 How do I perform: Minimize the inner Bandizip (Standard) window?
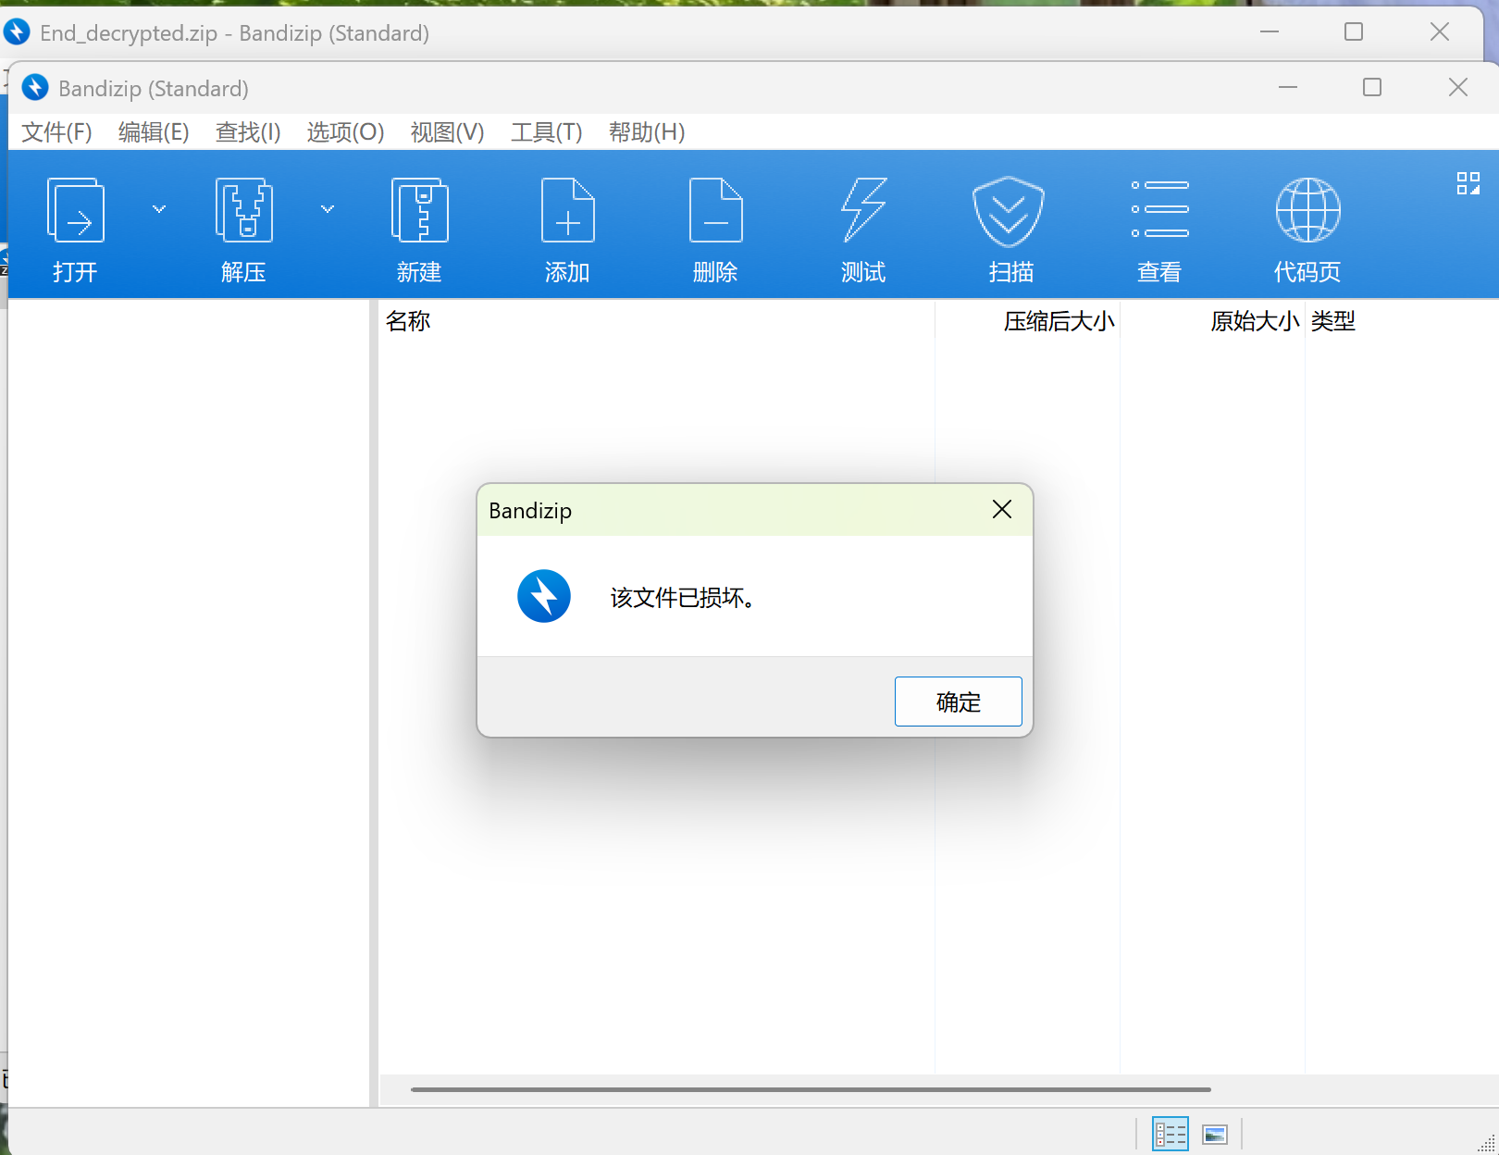pos(1288,87)
